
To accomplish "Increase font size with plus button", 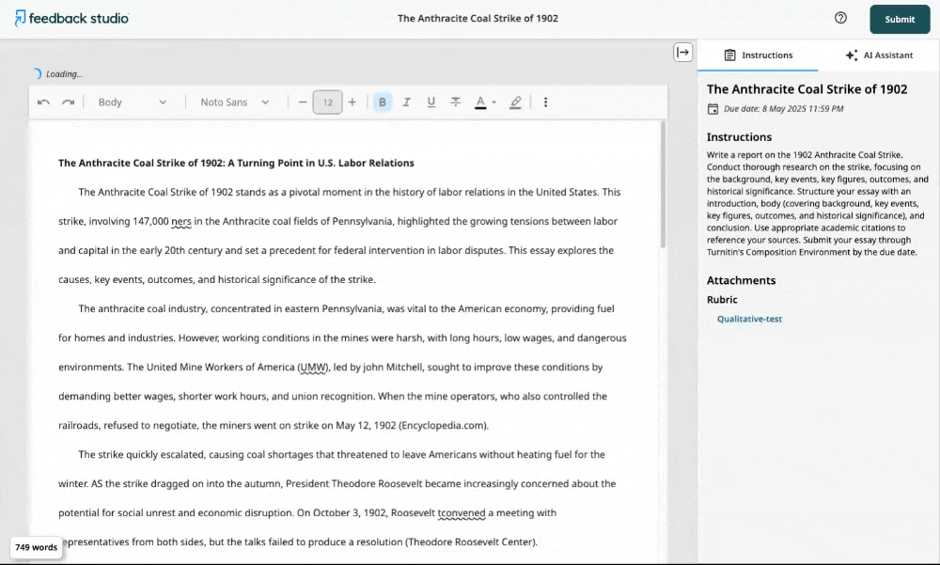I will 352,102.
